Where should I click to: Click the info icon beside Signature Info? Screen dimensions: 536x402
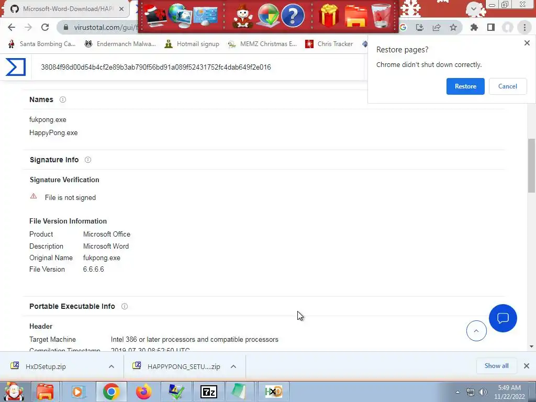88,160
